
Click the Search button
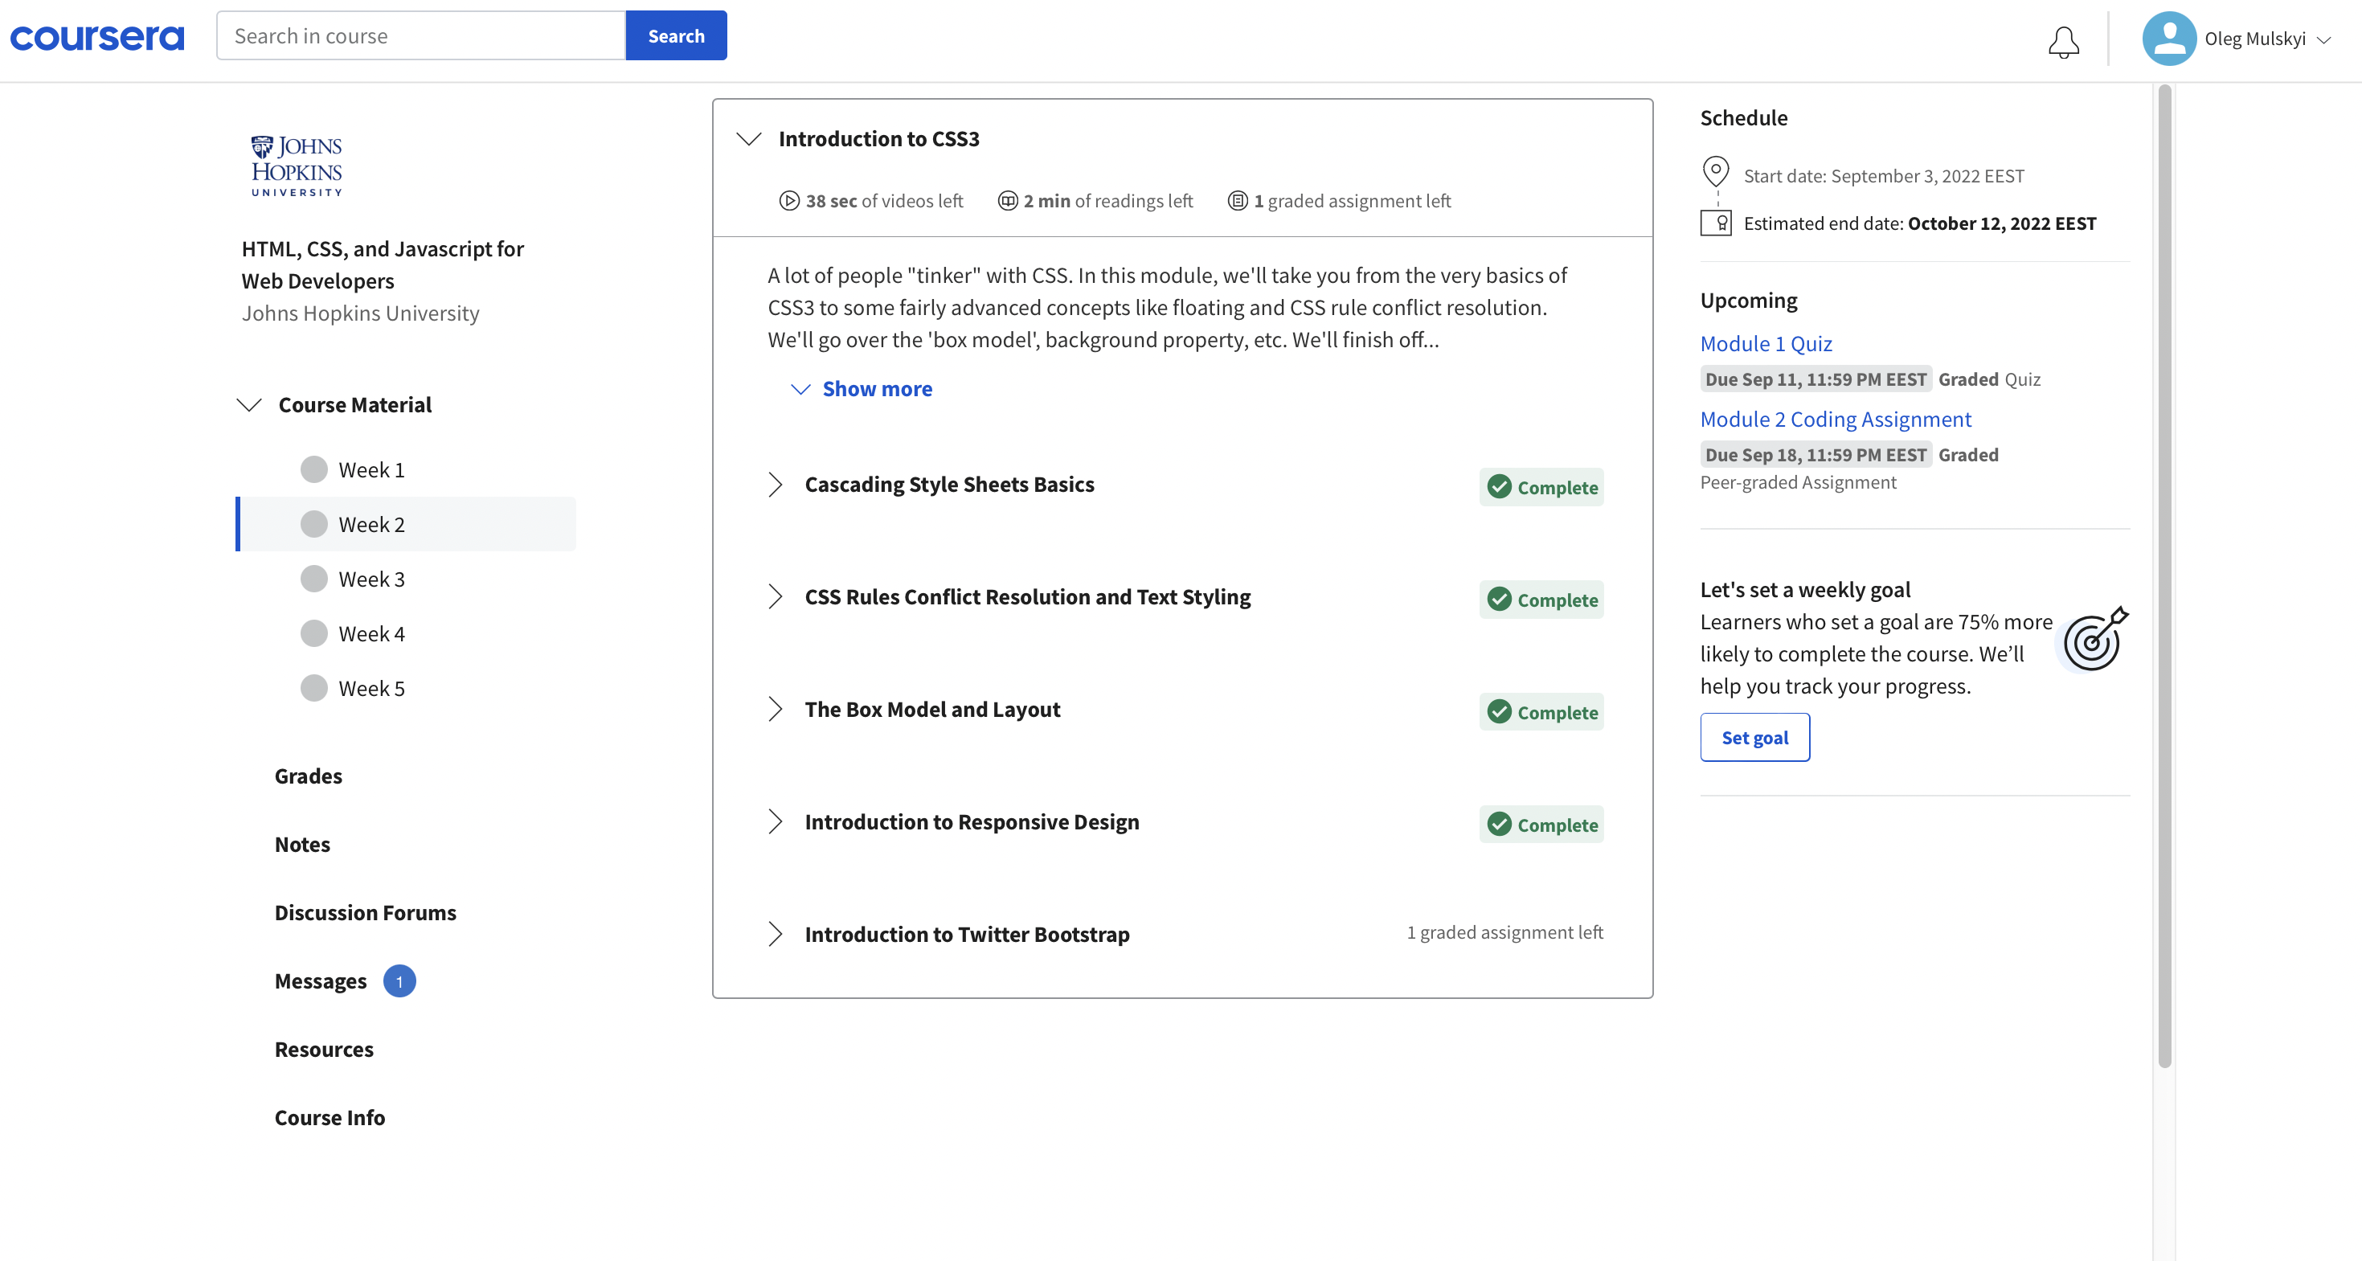click(676, 36)
